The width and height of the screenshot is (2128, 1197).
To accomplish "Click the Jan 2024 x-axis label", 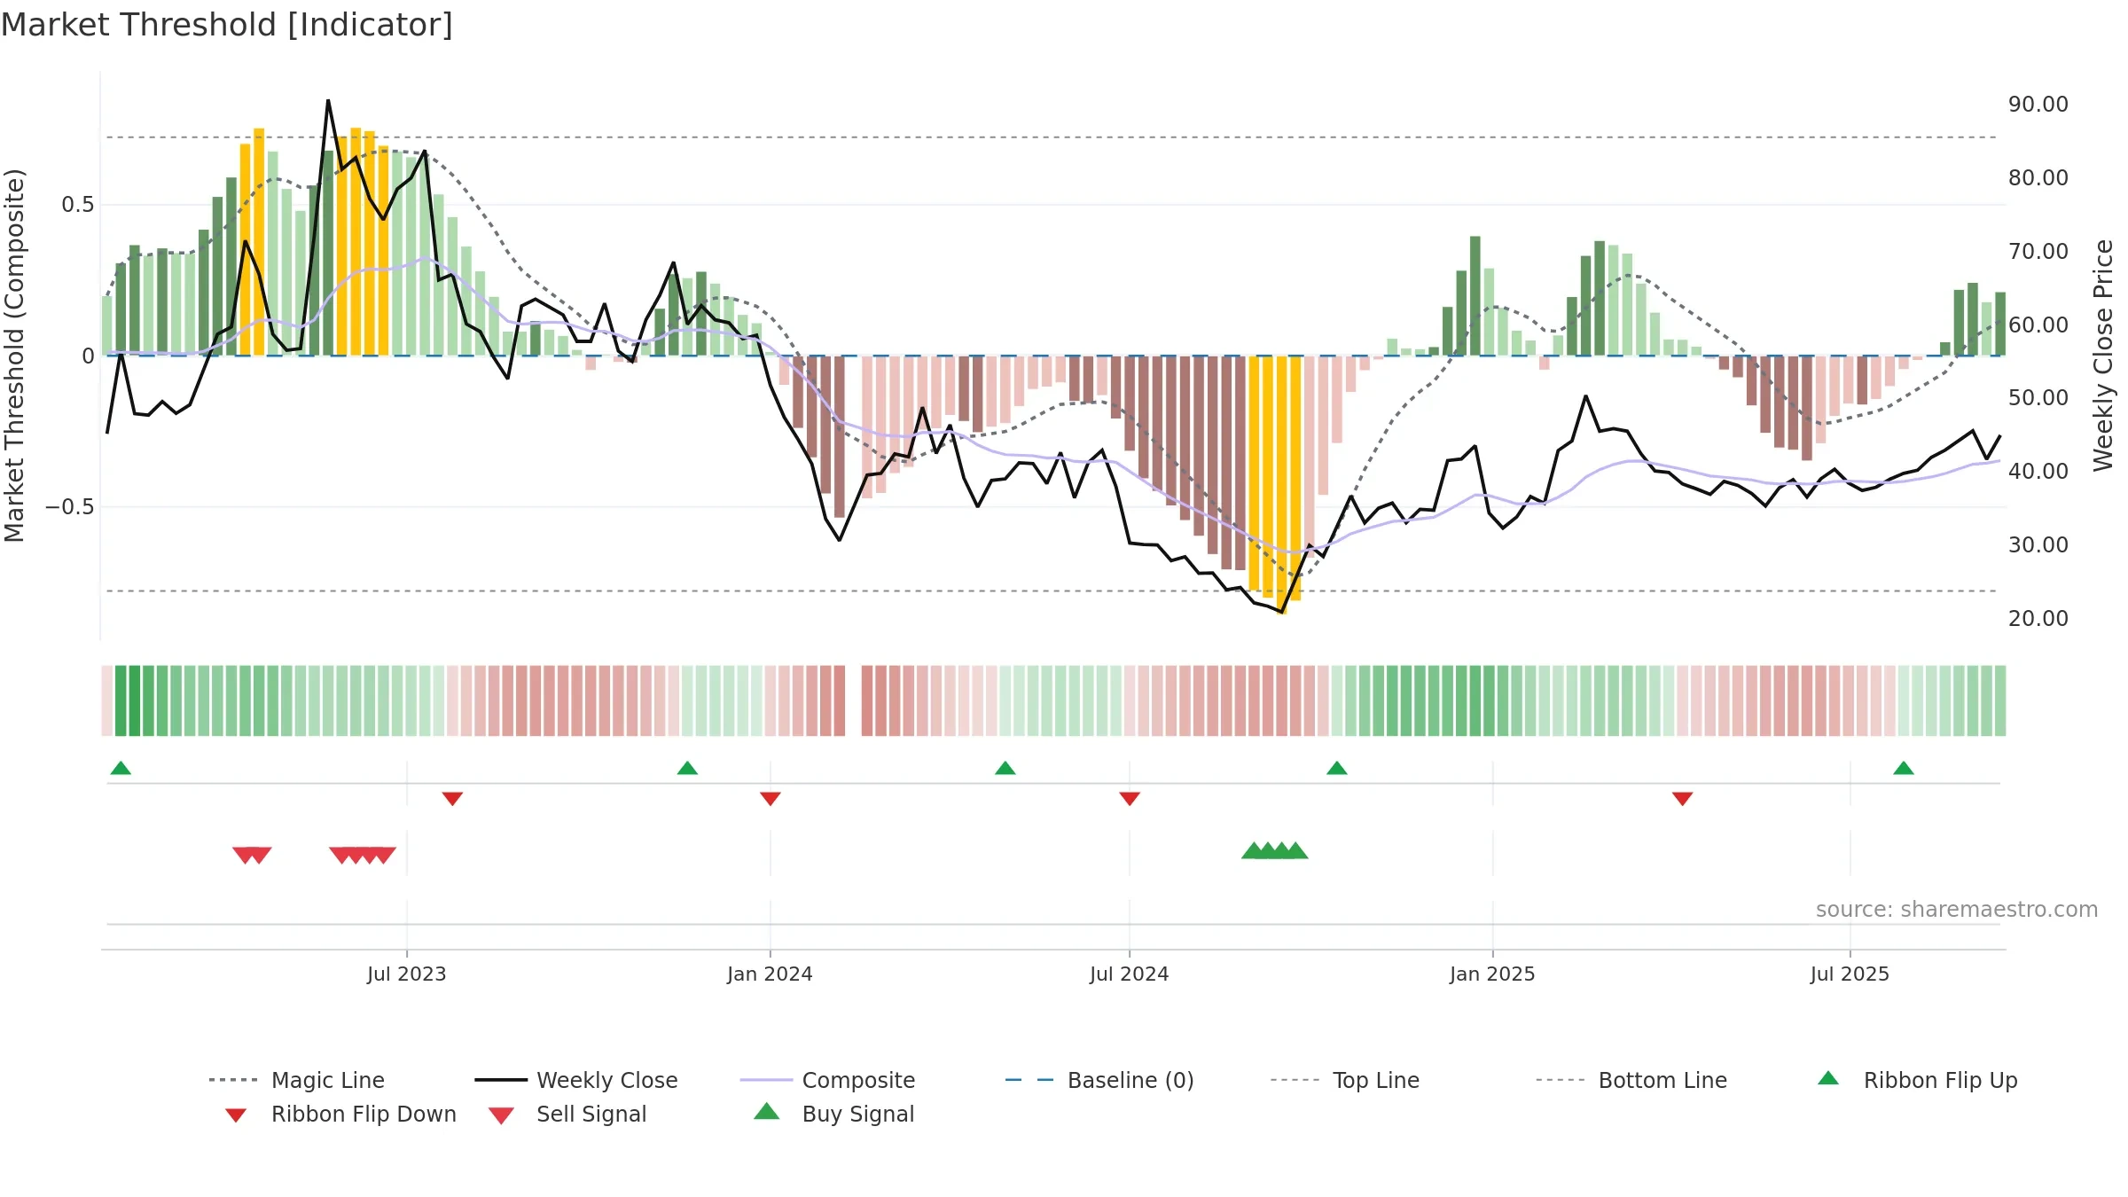I will point(770,974).
